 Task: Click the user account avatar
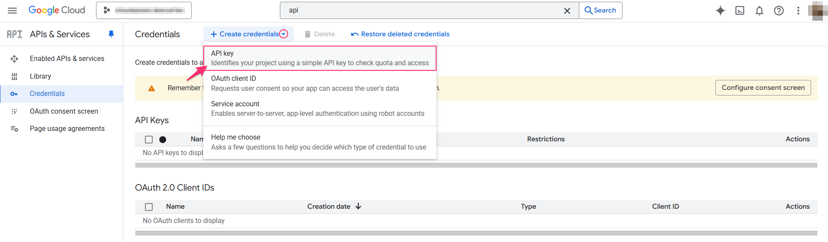point(817,11)
